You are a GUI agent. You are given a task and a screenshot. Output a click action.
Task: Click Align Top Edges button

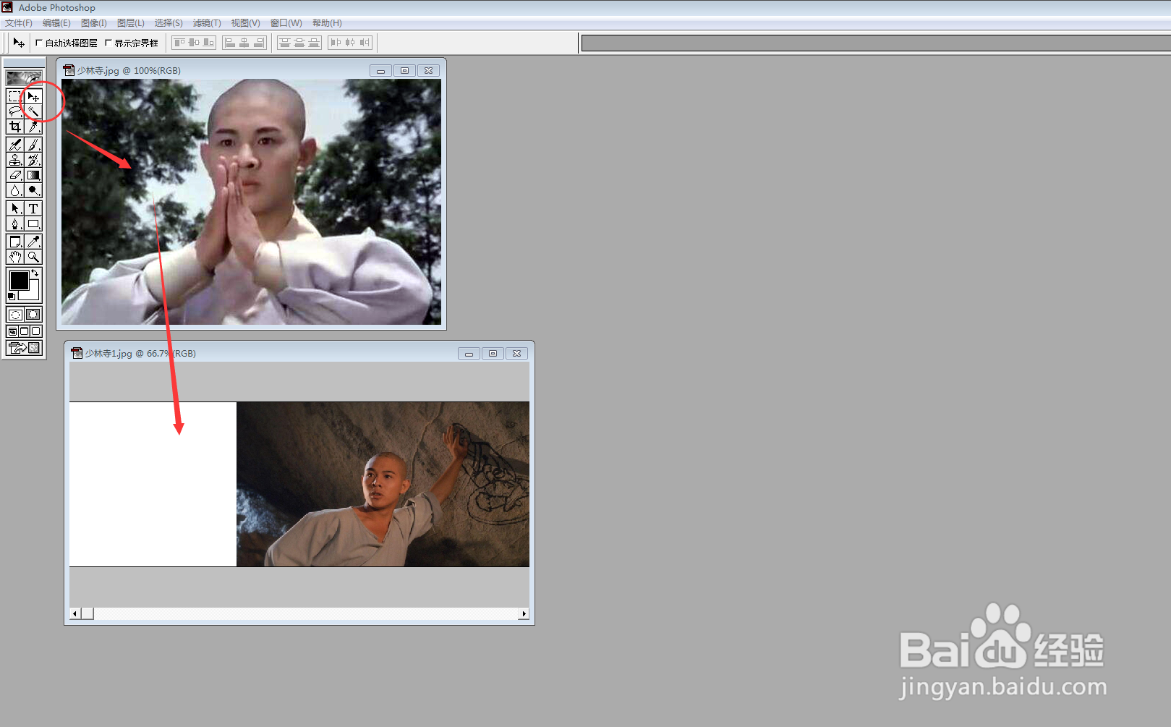click(179, 43)
